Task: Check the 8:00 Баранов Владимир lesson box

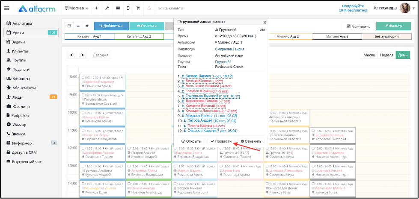Action: click(83, 78)
